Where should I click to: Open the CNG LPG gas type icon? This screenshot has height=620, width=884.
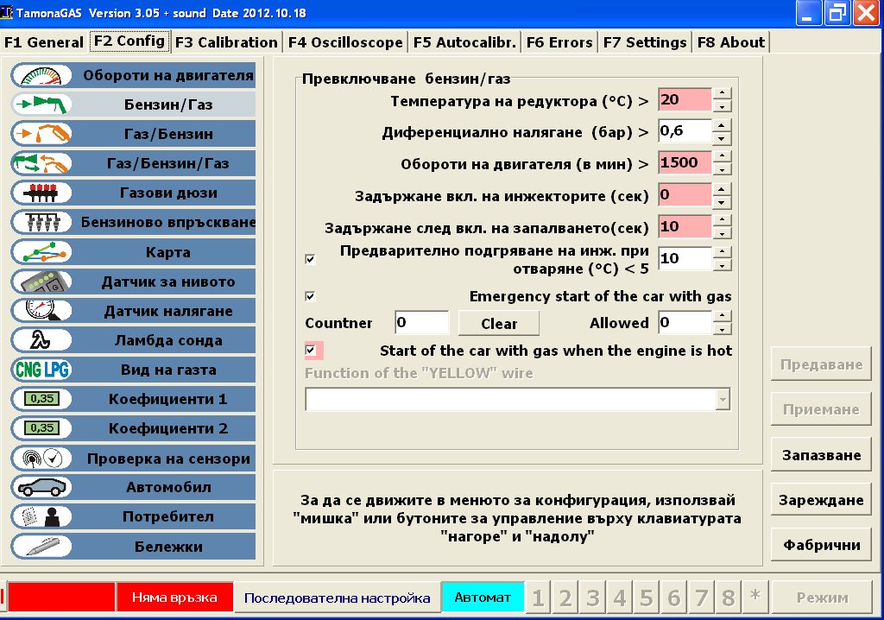[x=41, y=370]
